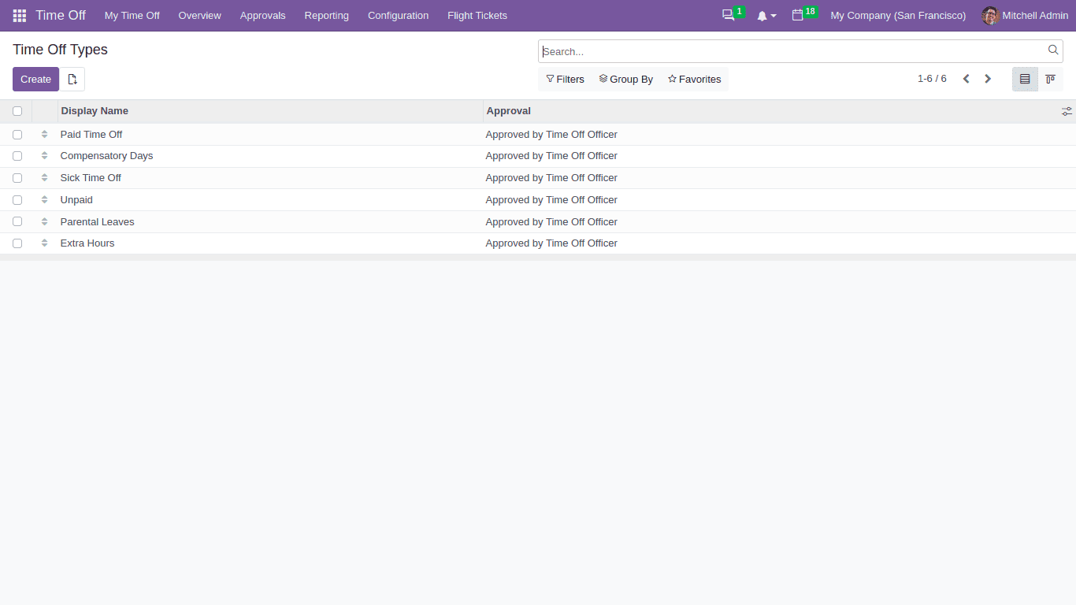Open the activities calendar icon
This screenshot has height=605, width=1076.
(x=799, y=15)
